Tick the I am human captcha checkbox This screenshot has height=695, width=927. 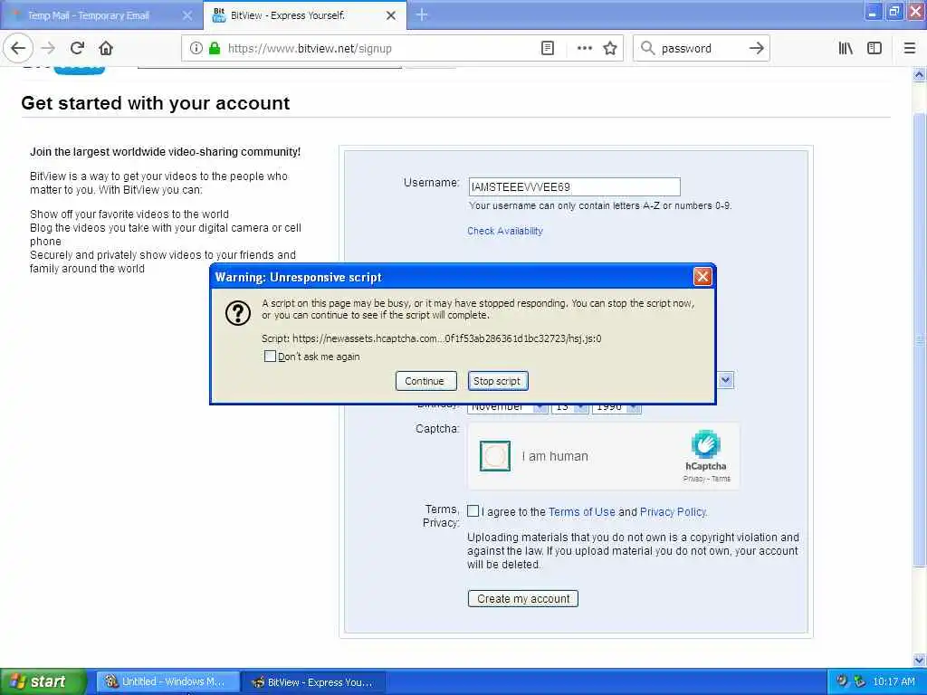[495, 456]
